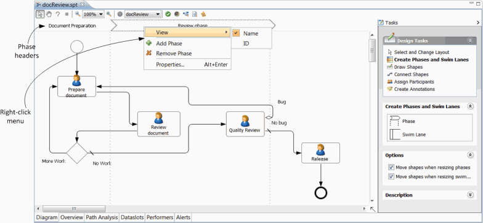Screen dimensions: 483x223
Task: Click the document preview toolbar icon
Action: pos(195,14)
